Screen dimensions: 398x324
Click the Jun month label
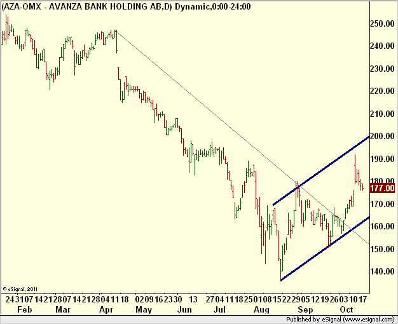(x=184, y=310)
